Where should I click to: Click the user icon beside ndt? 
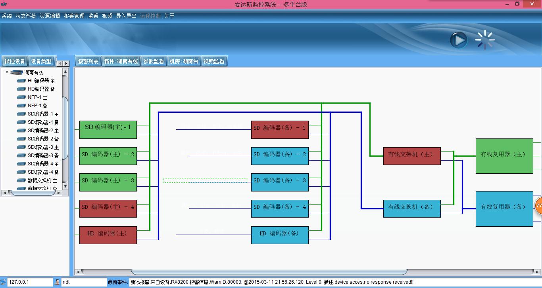point(57,282)
